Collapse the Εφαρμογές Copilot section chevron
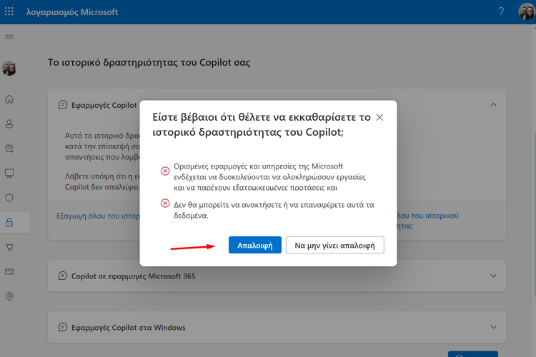The height and width of the screenshot is (357, 536). tap(493, 105)
